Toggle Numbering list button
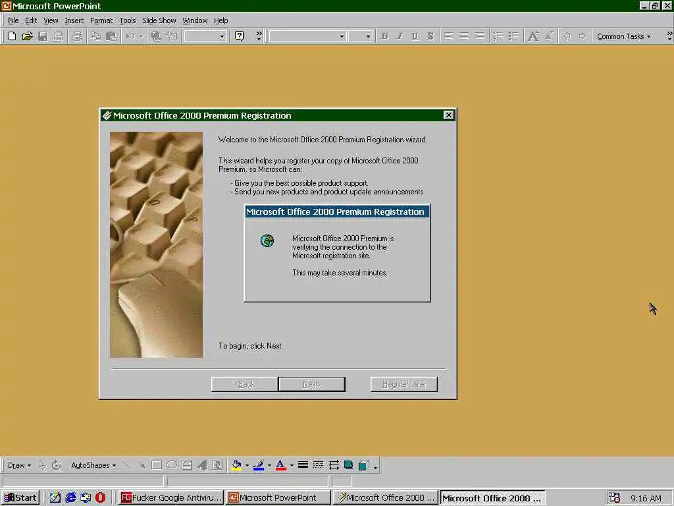Viewport: 674px width, 506px height. tap(498, 36)
